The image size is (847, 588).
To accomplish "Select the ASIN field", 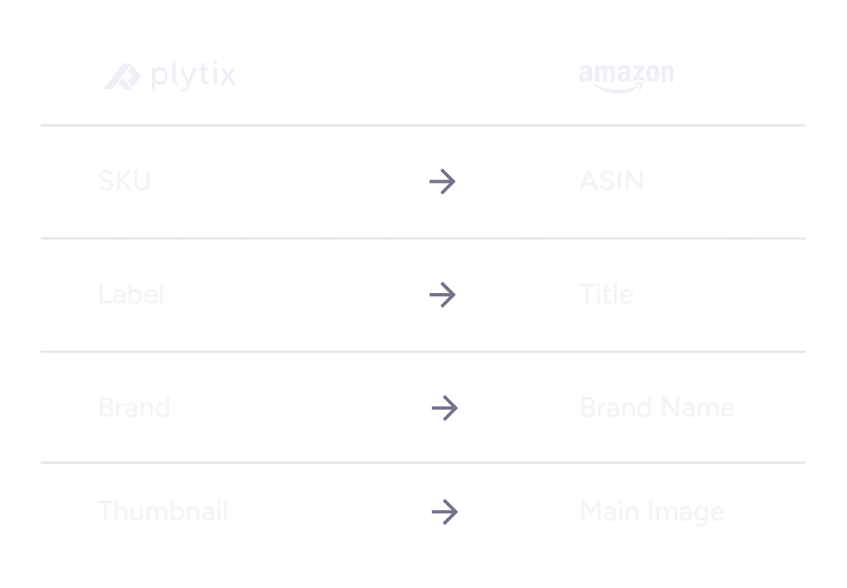I will [611, 181].
